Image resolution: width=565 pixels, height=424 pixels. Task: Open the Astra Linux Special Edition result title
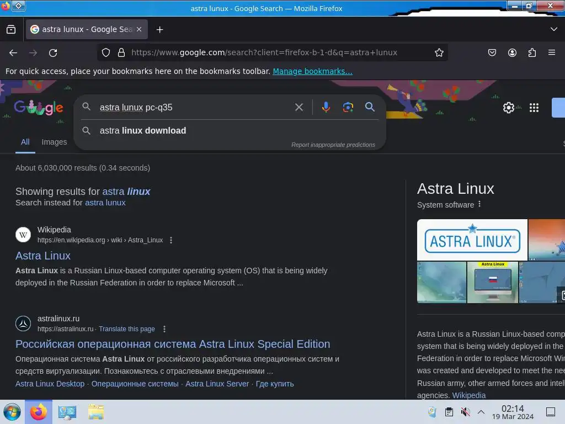tap(173, 344)
